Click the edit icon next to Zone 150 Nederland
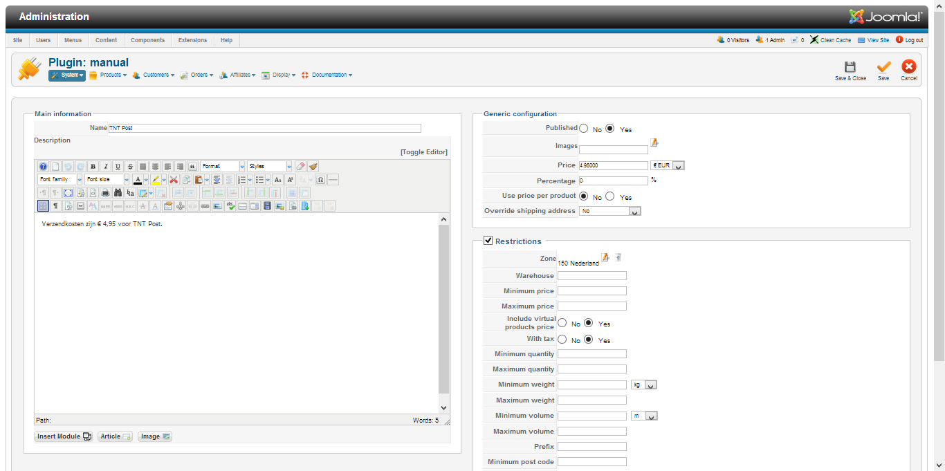Screen dimensions: 945x471 tap(605, 257)
